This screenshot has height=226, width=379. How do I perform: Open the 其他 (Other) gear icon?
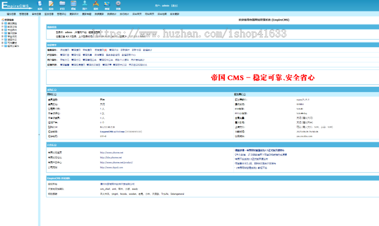pyautogui.click(x=118, y=4)
